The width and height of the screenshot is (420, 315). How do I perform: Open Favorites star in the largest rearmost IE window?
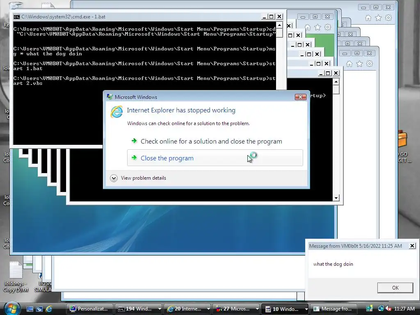378,18
